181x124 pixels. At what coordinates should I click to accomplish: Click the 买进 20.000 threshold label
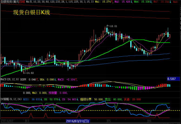click(x=132, y=99)
